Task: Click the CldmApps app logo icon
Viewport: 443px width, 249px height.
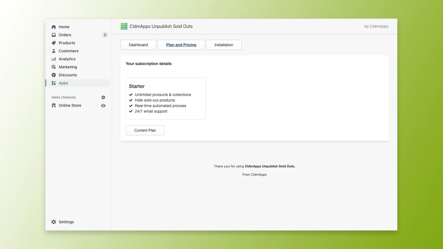Action: (124, 26)
